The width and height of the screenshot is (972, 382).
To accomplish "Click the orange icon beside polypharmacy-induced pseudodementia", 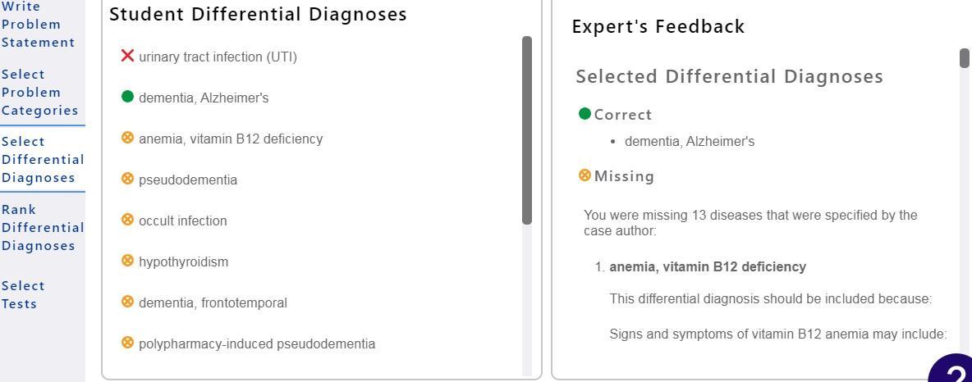I will (x=127, y=343).
